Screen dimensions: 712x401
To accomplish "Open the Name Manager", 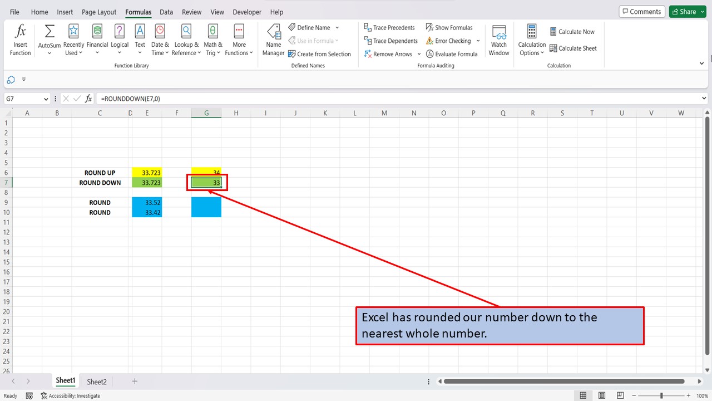I will 273,39.
